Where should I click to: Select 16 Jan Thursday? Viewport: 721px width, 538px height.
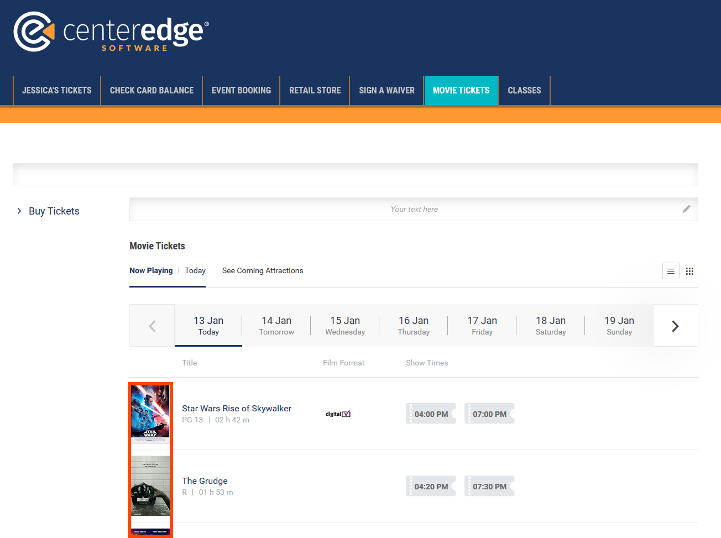click(x=414, y=326)
